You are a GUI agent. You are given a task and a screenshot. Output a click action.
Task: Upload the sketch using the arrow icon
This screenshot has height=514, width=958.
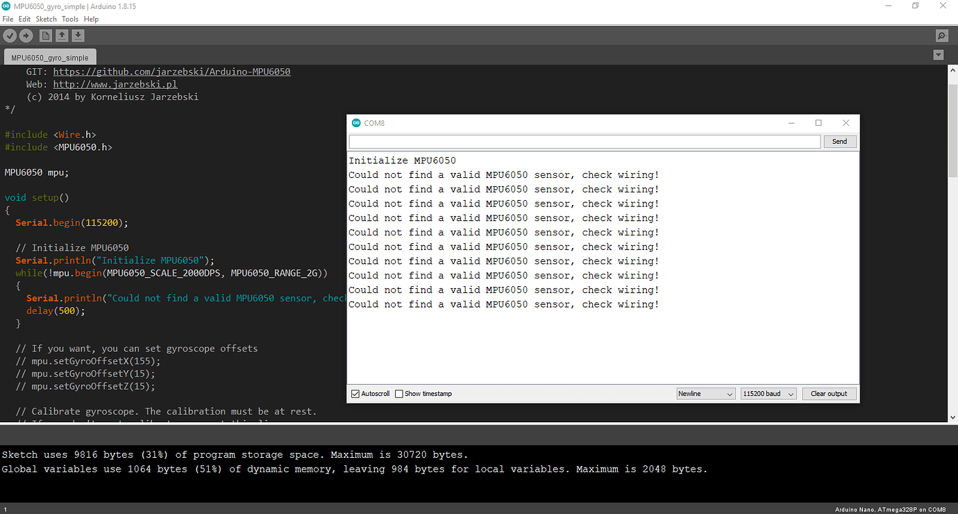pos(26,35)
